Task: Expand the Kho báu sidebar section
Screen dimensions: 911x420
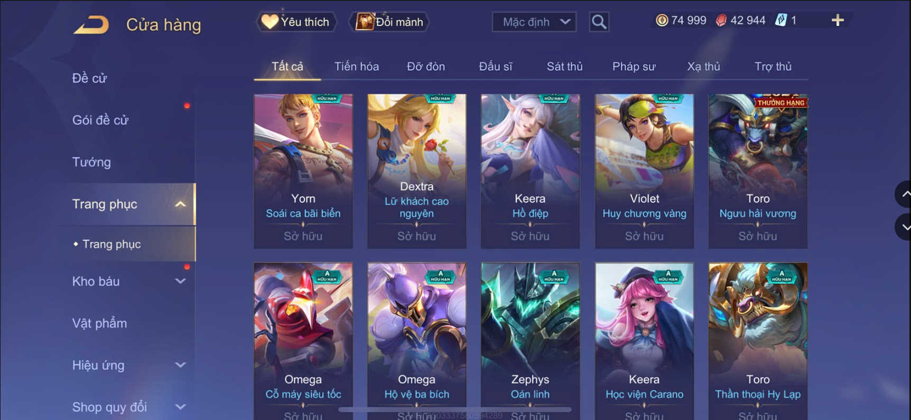Action: (x=180, y=281)
